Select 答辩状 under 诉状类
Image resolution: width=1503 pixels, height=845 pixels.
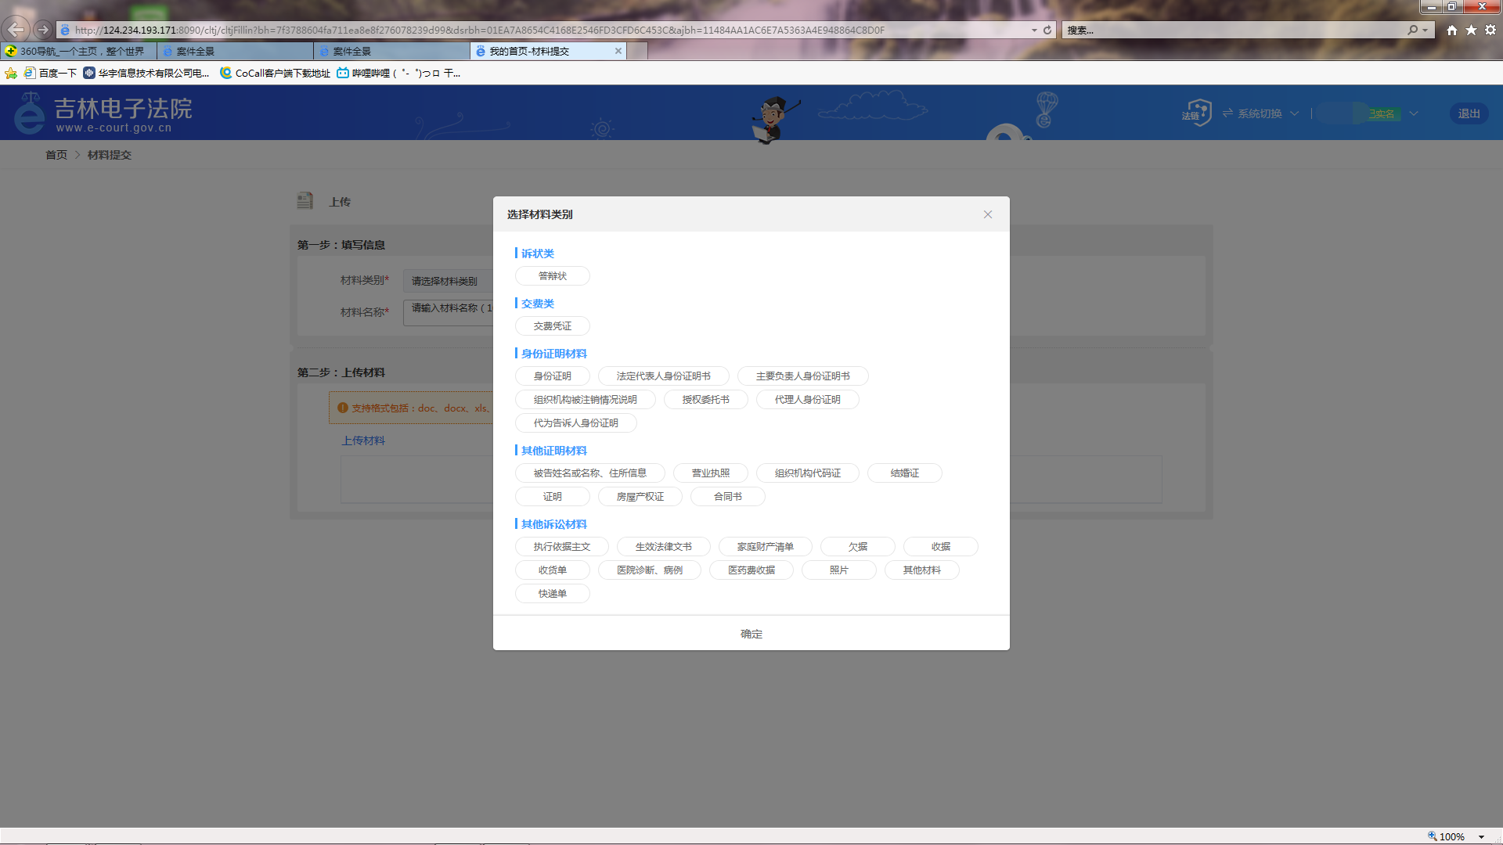[552, 275]
